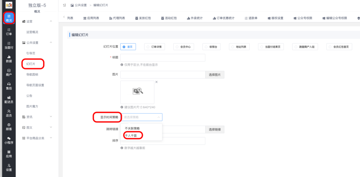The width and height of the screenshot is (360, 177).
Task: Select the 跑腿商户入驻 slide position radio
Action: click(x=305, y=47)
